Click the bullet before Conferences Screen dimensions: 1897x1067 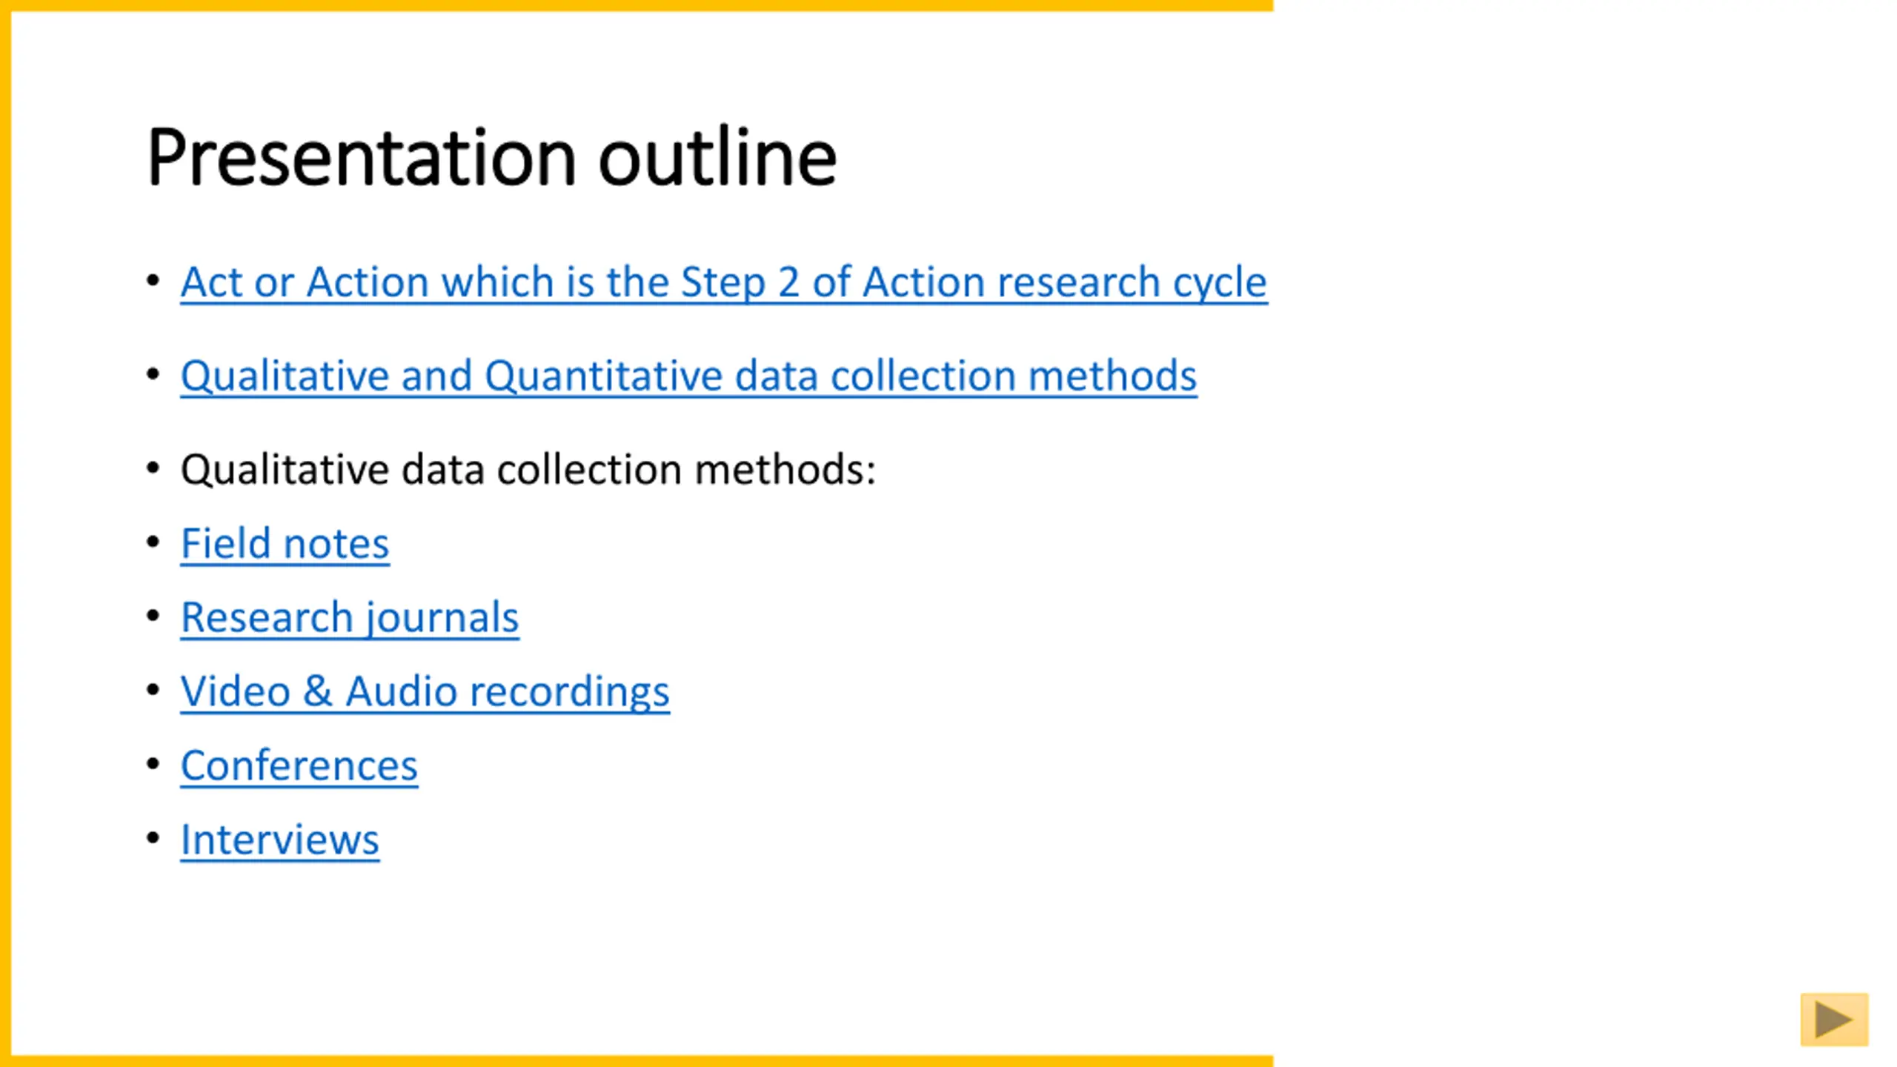pyautogui.click(x=153, y=764)
